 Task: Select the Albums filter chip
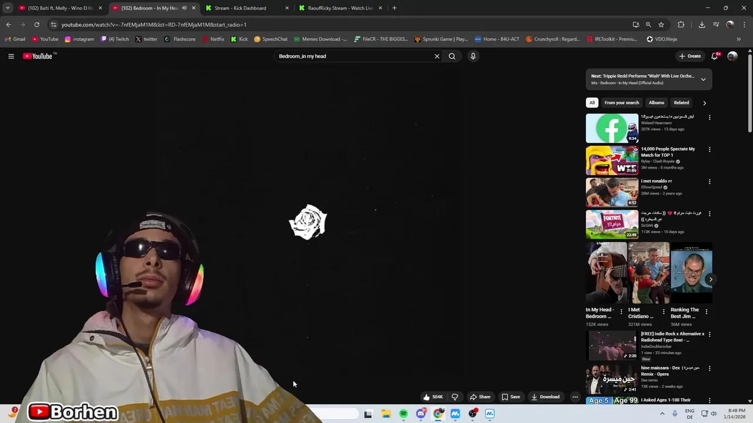657,103
